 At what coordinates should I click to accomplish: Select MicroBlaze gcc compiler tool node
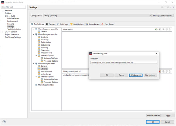[48, 34]
